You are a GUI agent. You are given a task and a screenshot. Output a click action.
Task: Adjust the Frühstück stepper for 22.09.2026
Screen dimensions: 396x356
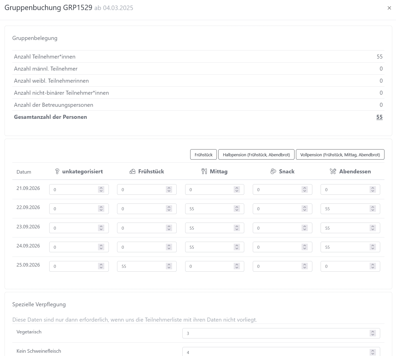click(169, 209)
